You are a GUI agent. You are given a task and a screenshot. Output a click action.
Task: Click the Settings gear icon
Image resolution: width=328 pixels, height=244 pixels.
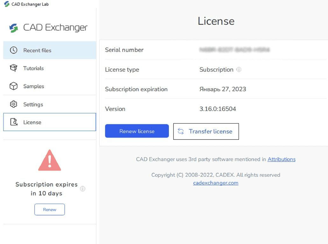pyautogui.click(x=14, y=104)
